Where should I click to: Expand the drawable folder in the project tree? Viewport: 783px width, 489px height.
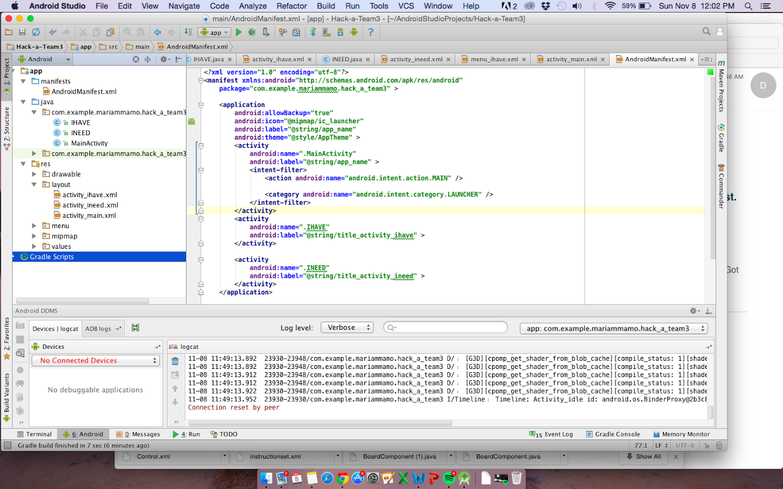35,174
